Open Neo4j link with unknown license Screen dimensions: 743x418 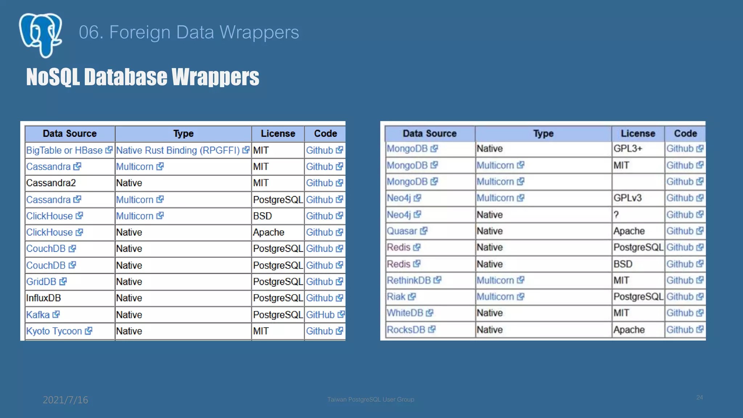pos(399,215)
